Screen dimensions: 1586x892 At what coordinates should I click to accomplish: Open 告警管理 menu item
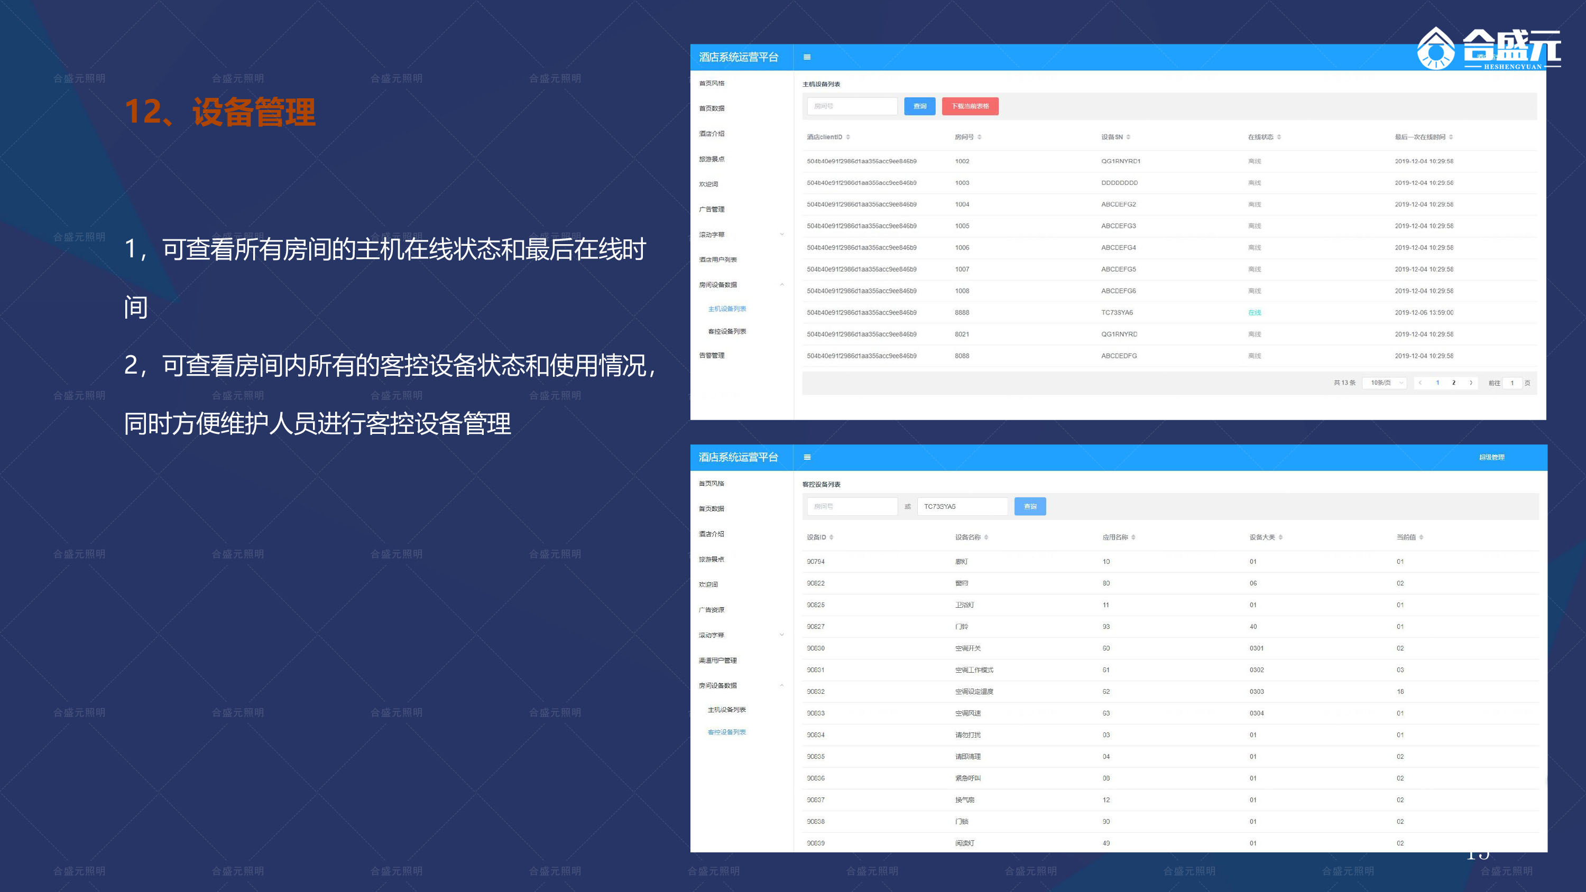[712, 355]
